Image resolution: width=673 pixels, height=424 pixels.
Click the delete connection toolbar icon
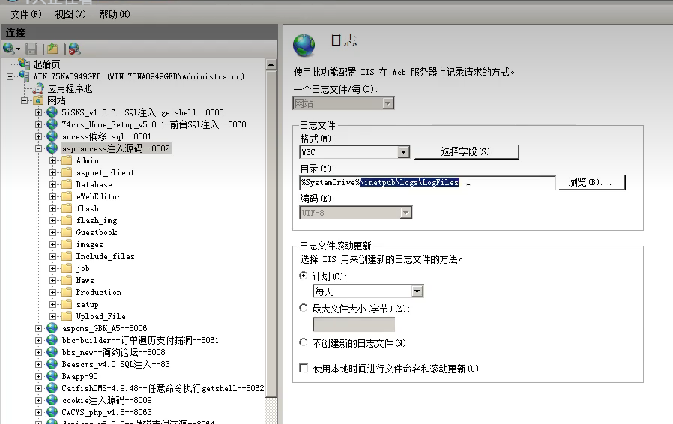click(x=74, y=49)
